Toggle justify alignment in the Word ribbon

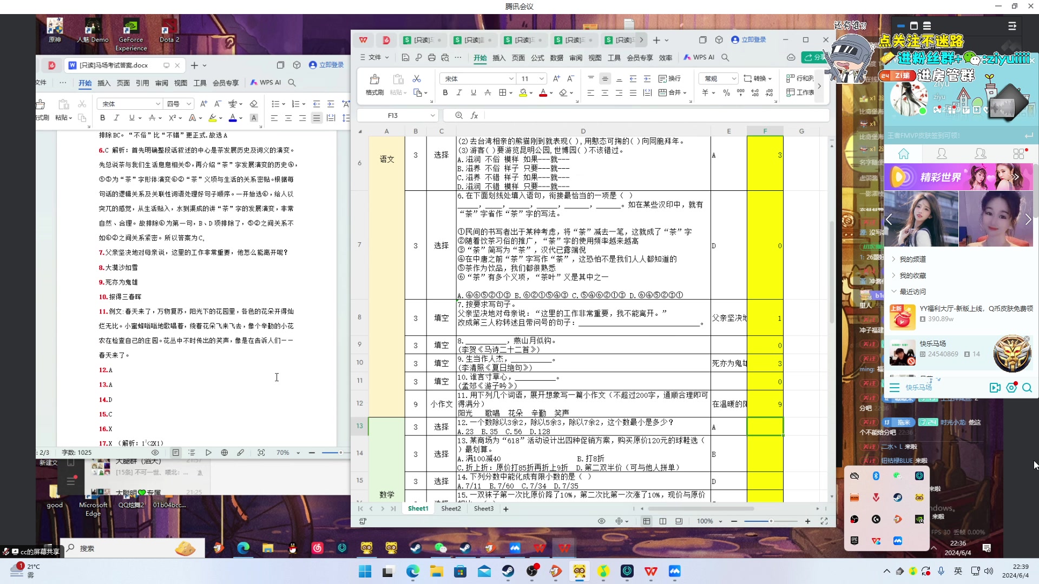click(317, 118)
